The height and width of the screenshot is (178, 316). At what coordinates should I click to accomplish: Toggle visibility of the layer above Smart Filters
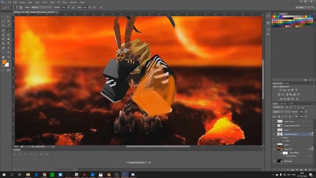click(x=274, y=149)
